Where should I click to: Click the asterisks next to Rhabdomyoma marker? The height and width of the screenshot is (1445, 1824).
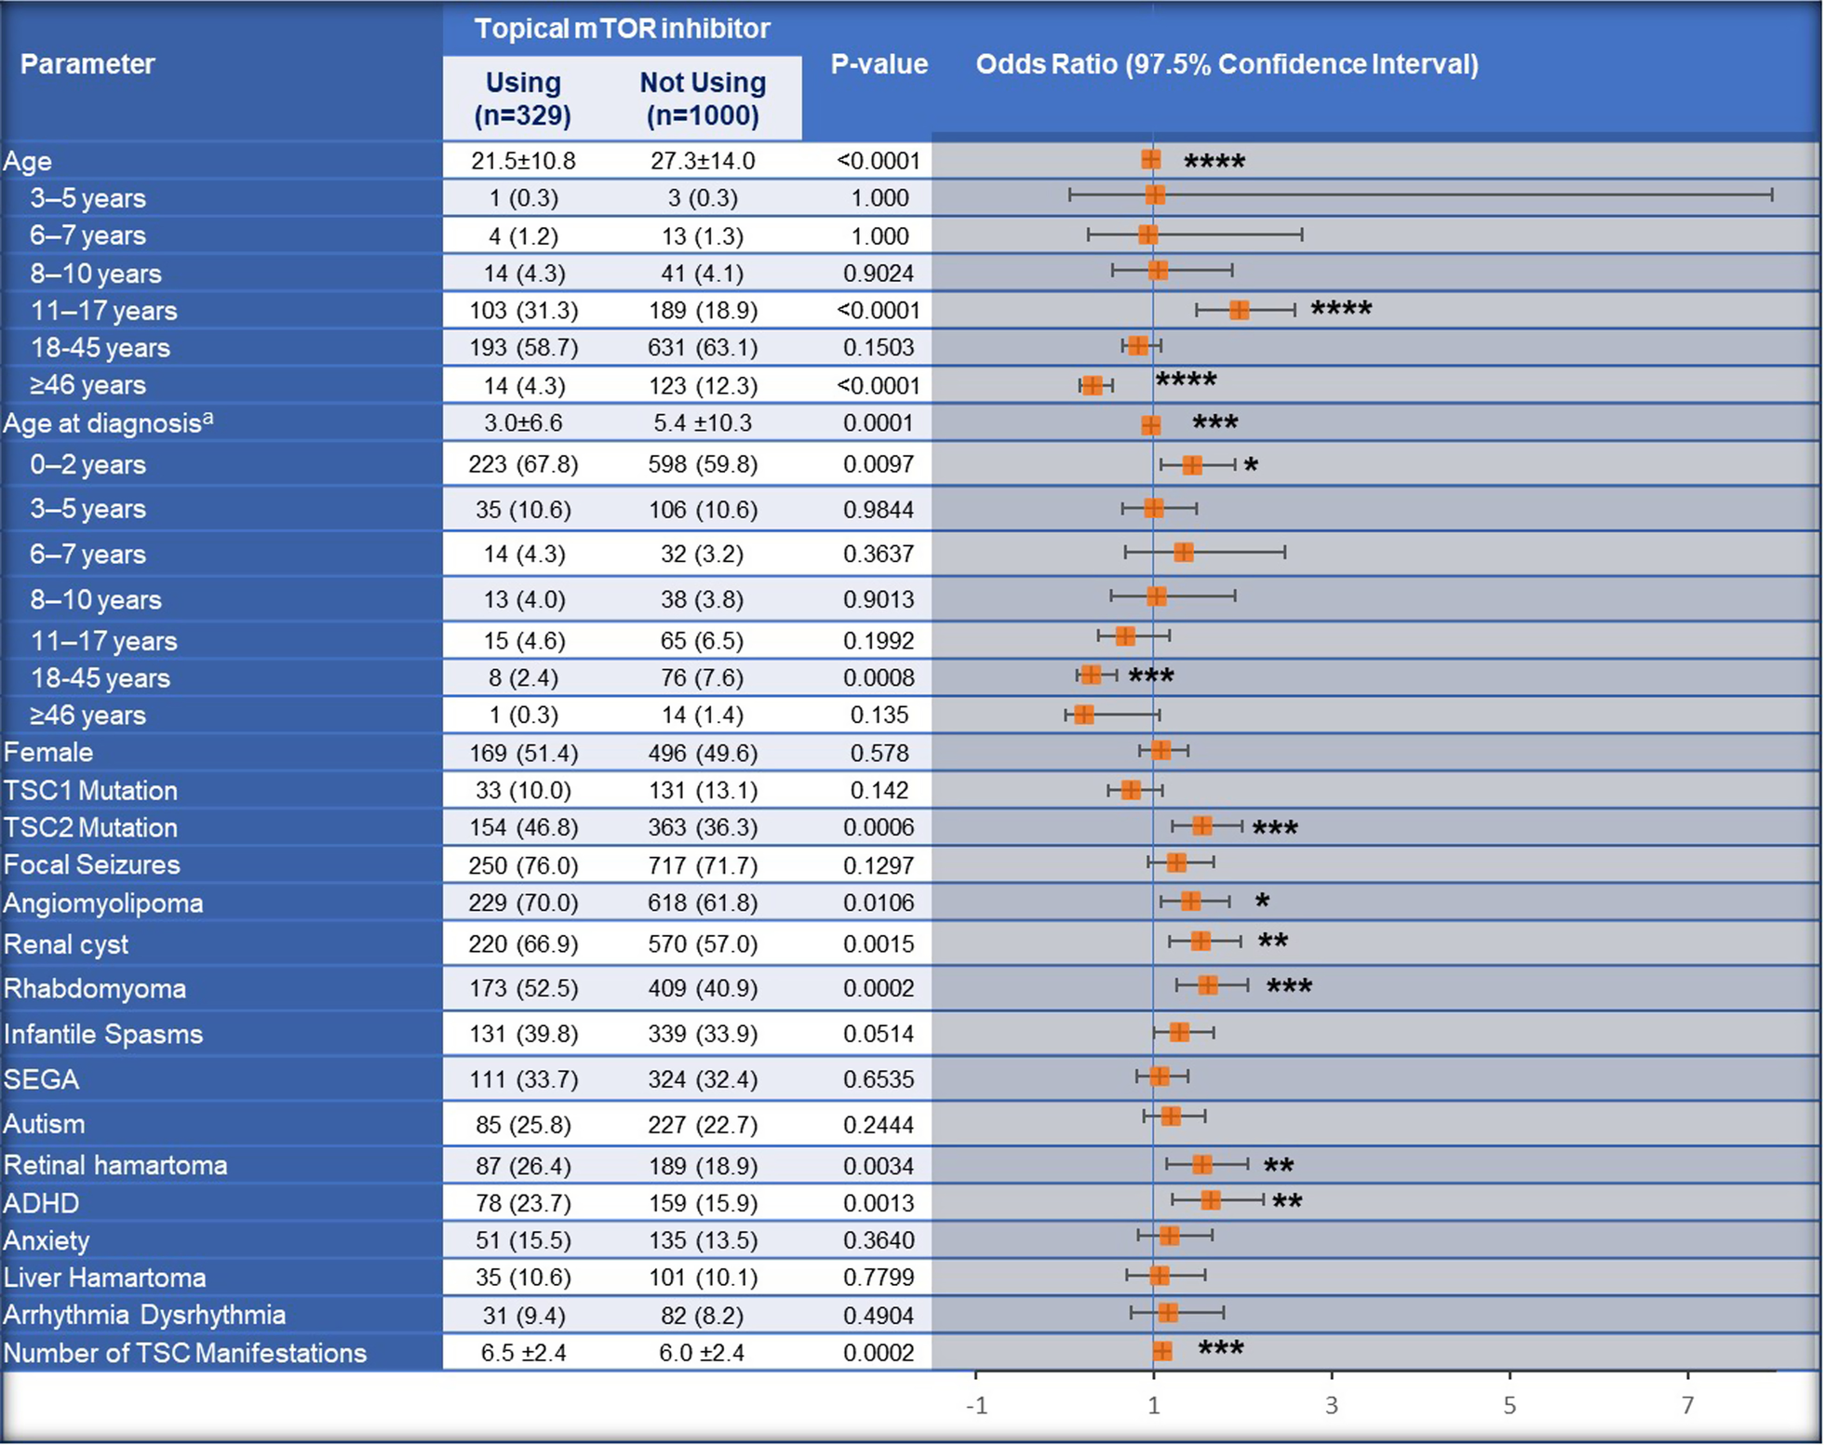pos(1289,987)
